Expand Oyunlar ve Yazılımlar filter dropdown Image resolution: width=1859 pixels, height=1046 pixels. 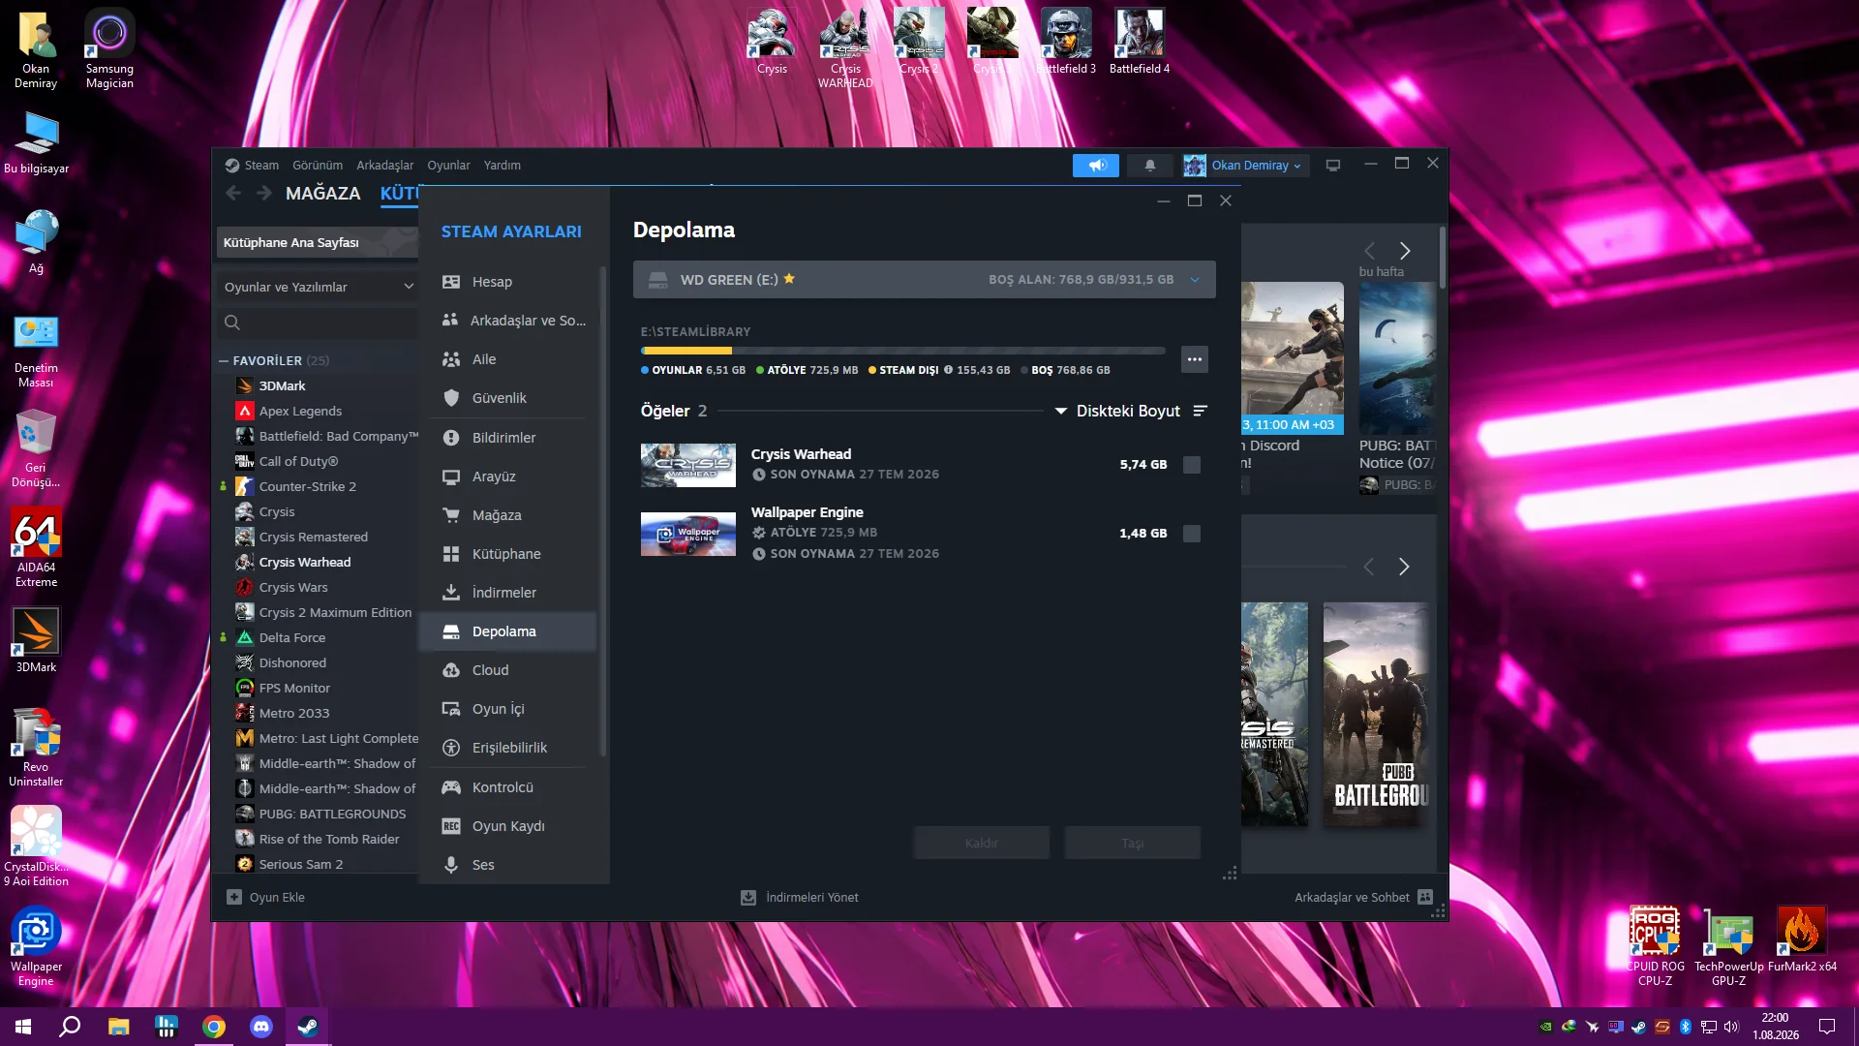(x=318, y=287)
